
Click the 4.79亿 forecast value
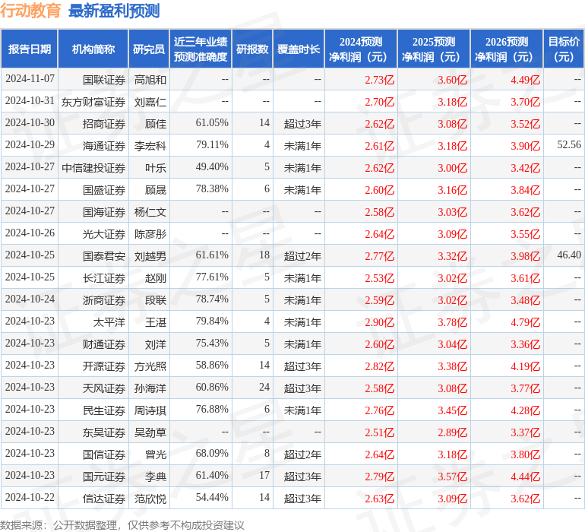point(525,321)
